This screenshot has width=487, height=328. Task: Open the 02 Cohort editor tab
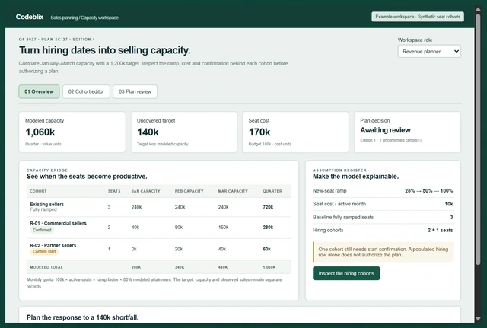point(86,91)
